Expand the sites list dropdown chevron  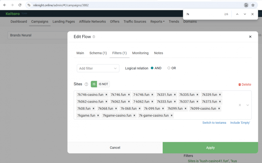[248, 105]
